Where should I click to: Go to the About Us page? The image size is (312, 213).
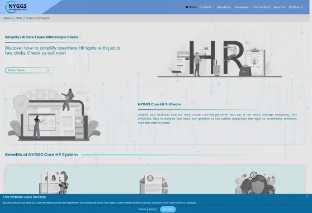pyautogui.click(x=280, y=7)
